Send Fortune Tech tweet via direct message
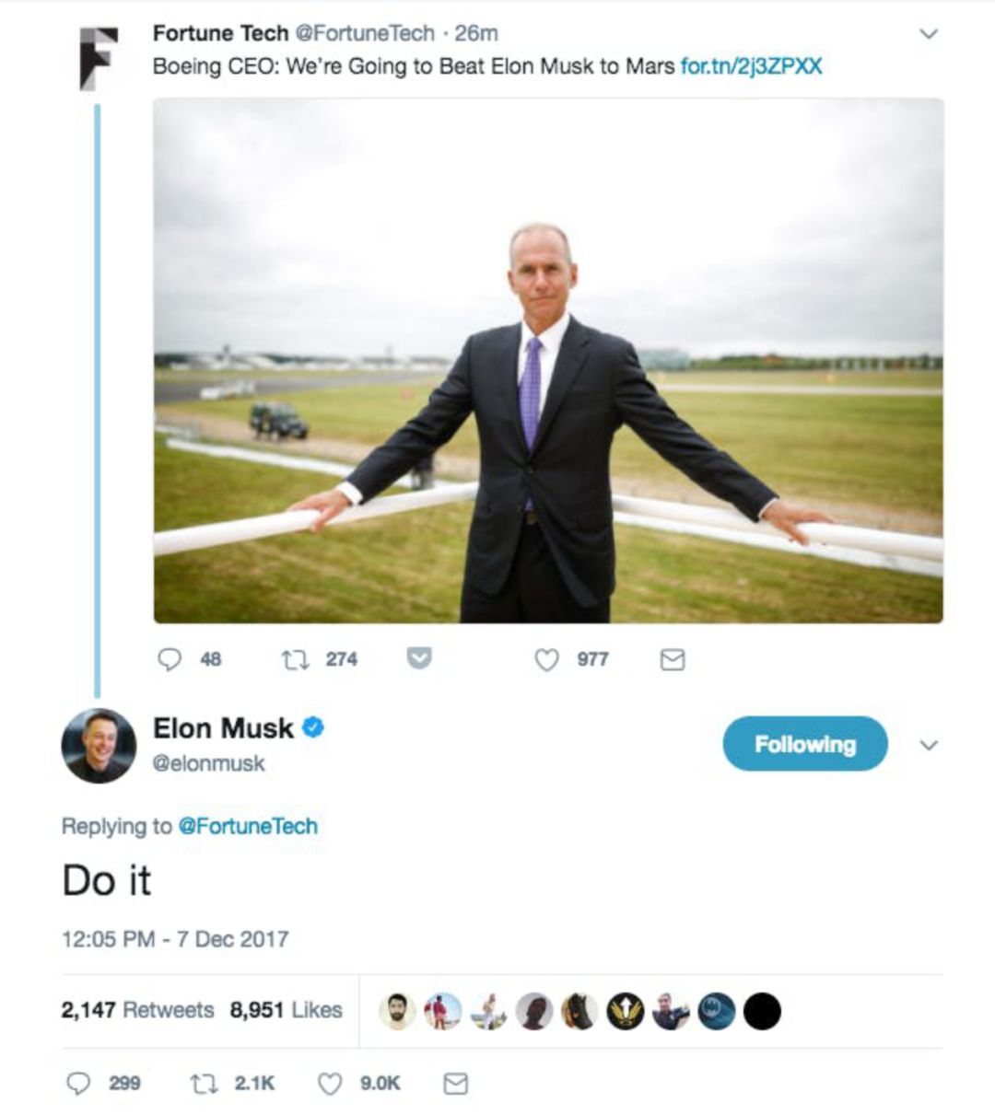995x1115 pixels. coord(673,659)
